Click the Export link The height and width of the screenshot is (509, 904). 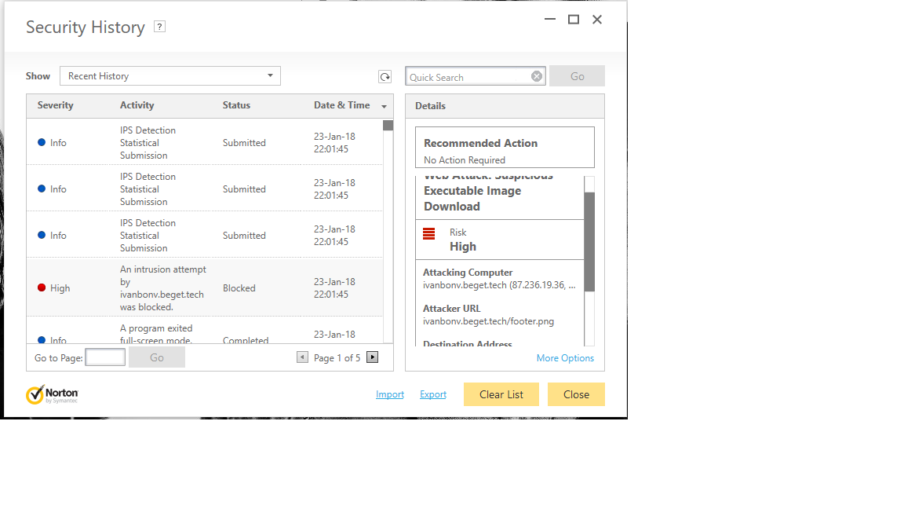[433, 394]
